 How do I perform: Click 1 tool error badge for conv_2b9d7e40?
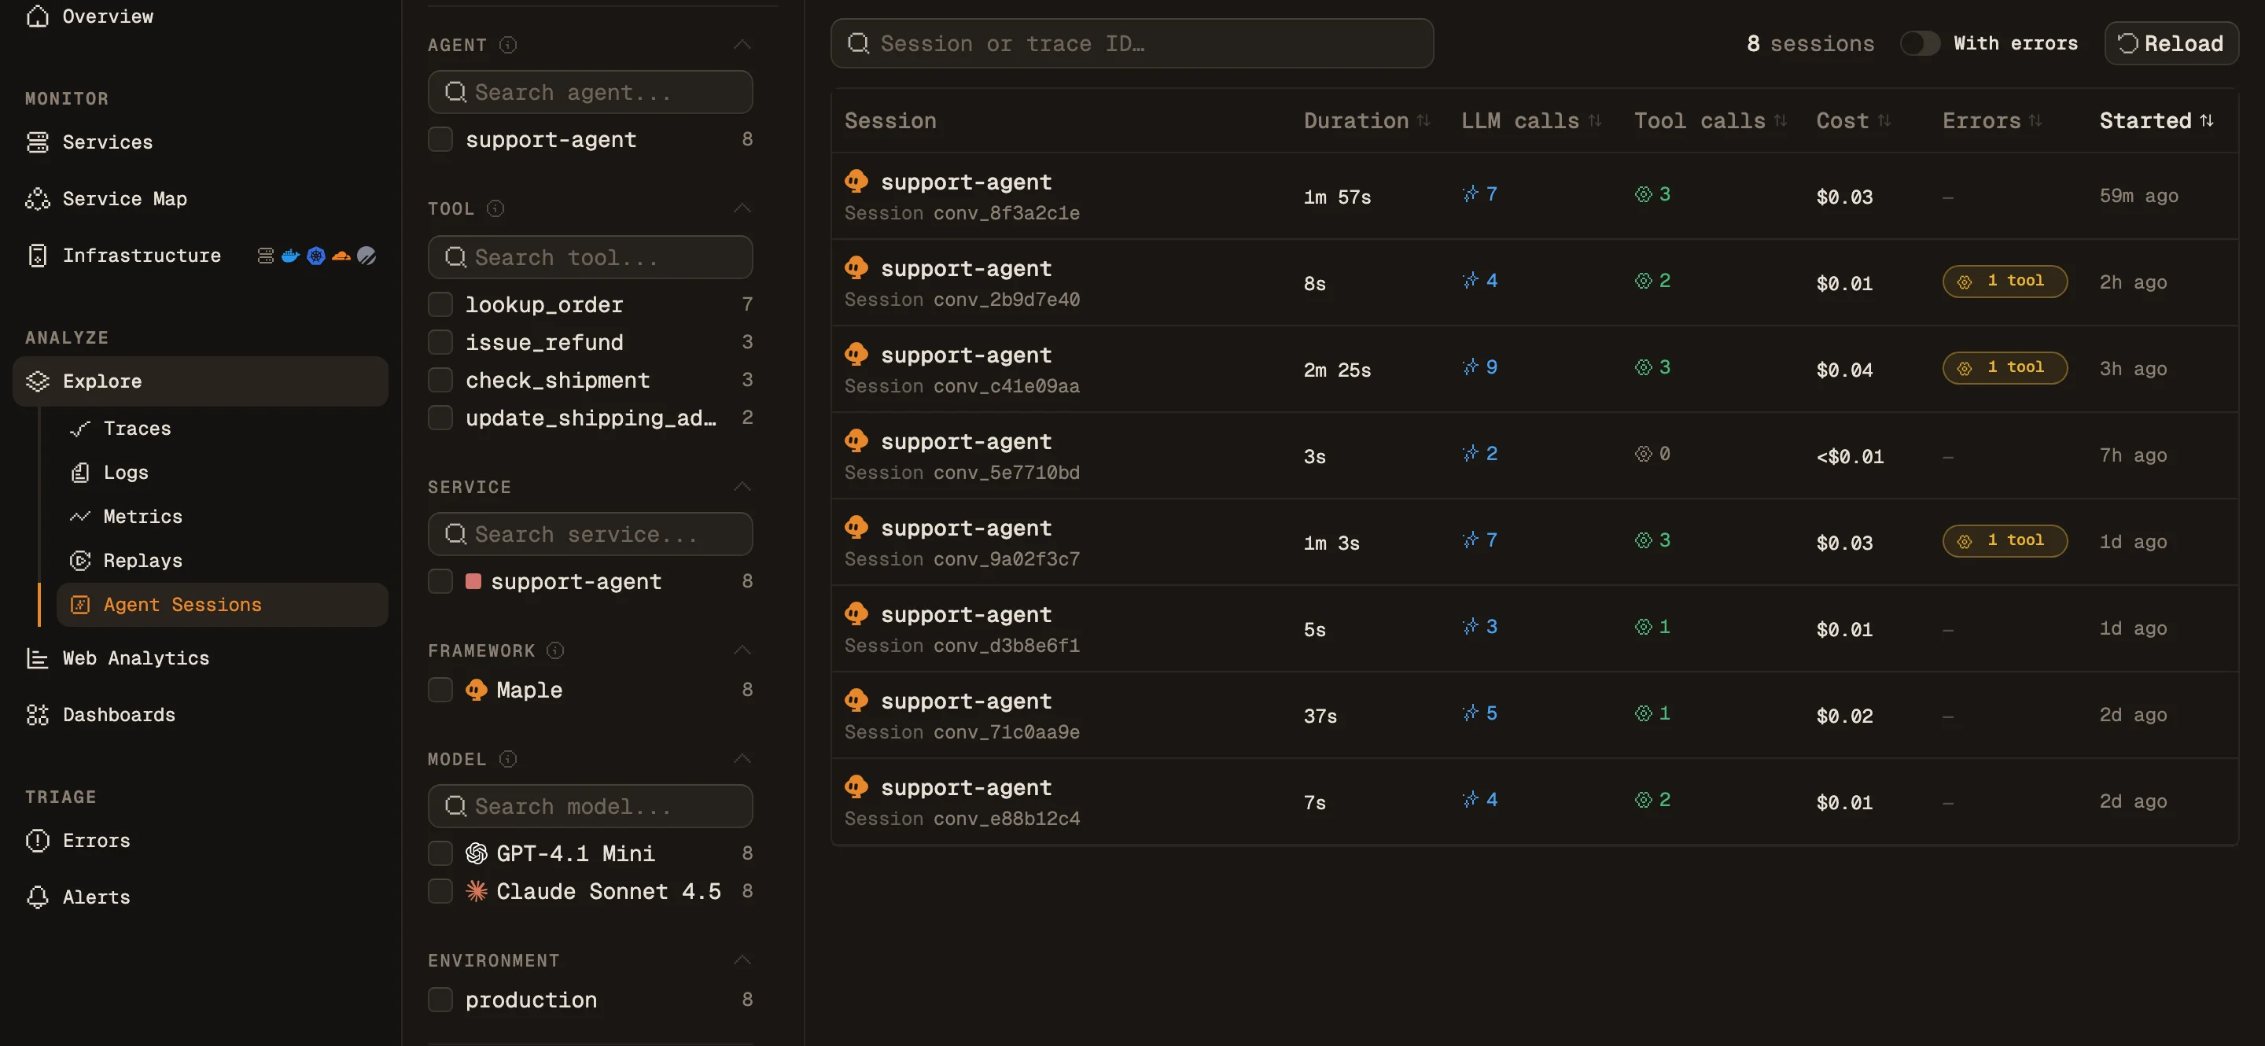point(2005,282)
